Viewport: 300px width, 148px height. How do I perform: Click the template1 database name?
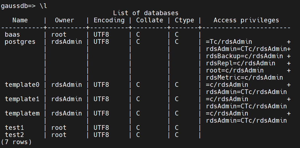click(22, 99)
